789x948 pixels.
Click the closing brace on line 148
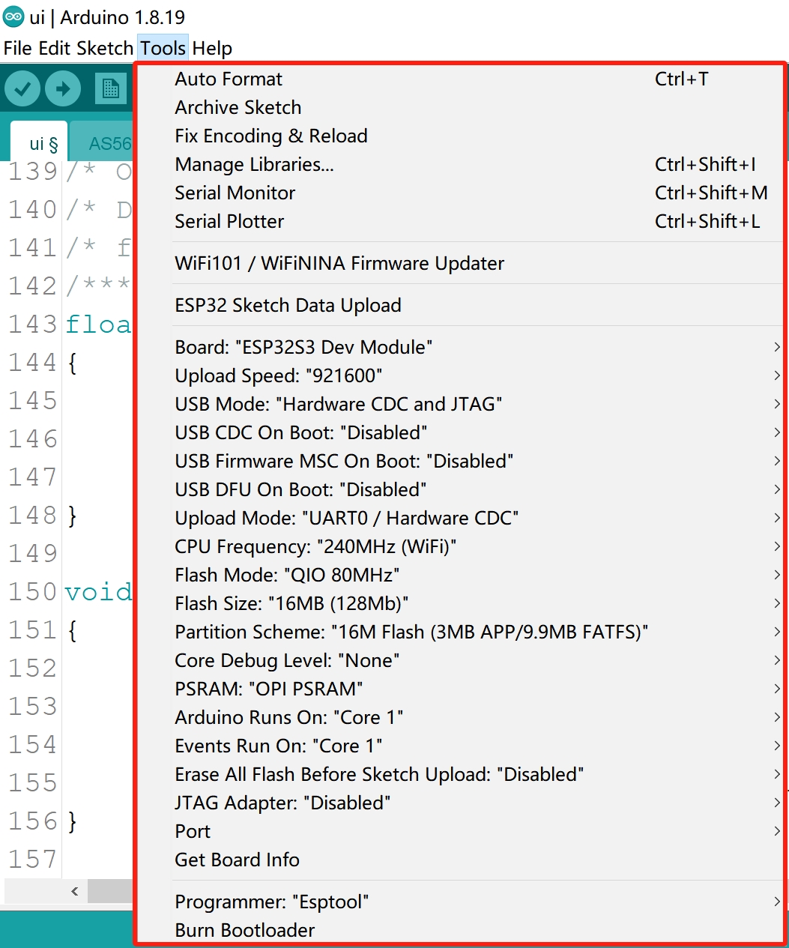[x=72, y=516]
